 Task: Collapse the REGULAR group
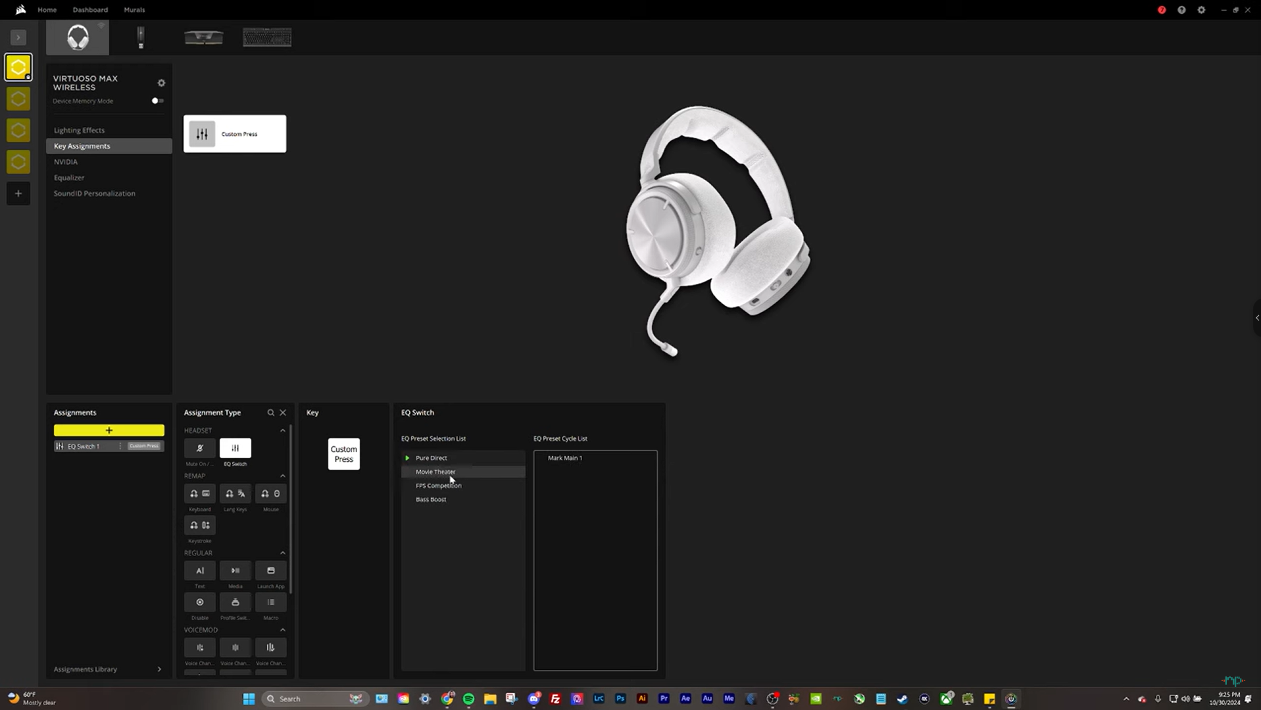[283, 553]
